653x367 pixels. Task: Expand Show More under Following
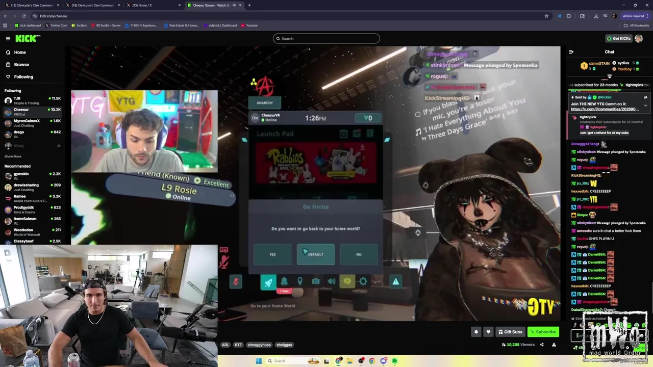click(13, 156)
